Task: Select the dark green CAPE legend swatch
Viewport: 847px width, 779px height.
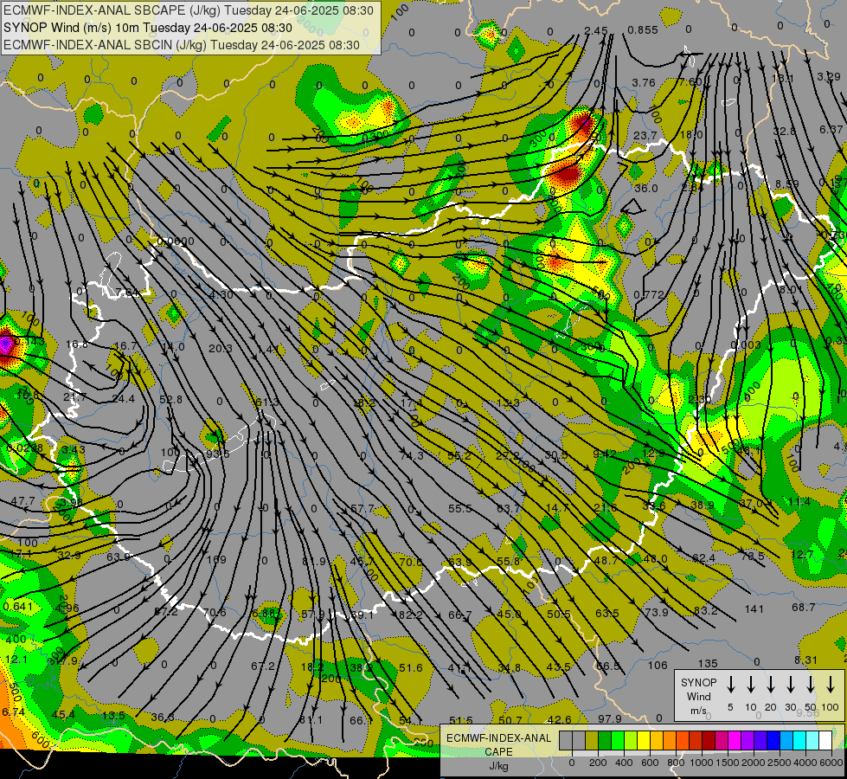Action: tap(605, 741)
